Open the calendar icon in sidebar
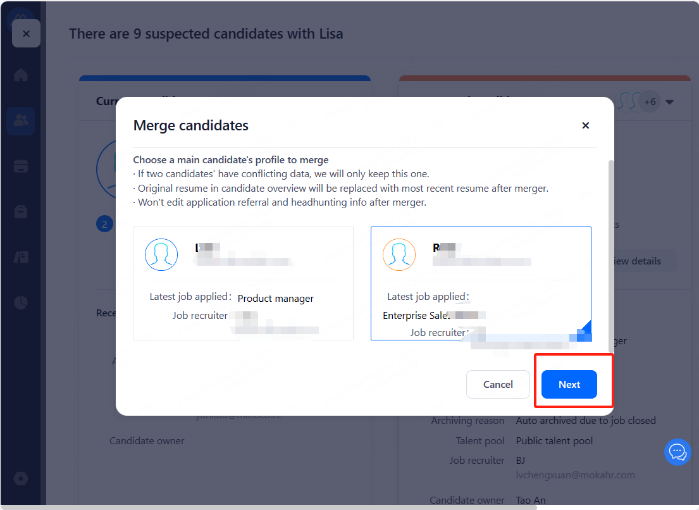This screenshot has height=510, width=699. 21,166
